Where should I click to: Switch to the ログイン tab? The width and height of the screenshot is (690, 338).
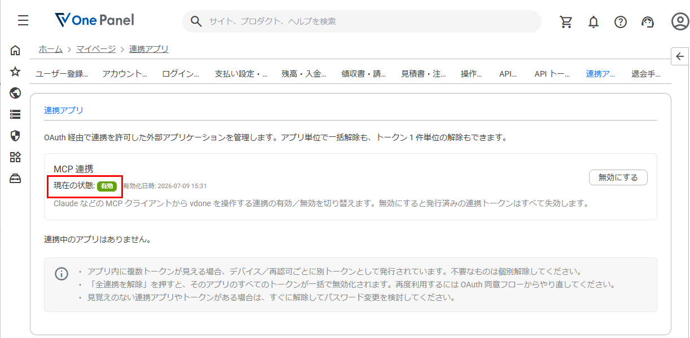[x=181, y=74]
